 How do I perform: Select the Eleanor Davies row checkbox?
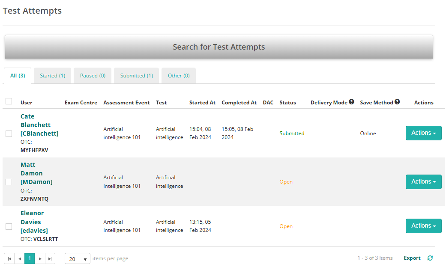[x=9, y=226]
